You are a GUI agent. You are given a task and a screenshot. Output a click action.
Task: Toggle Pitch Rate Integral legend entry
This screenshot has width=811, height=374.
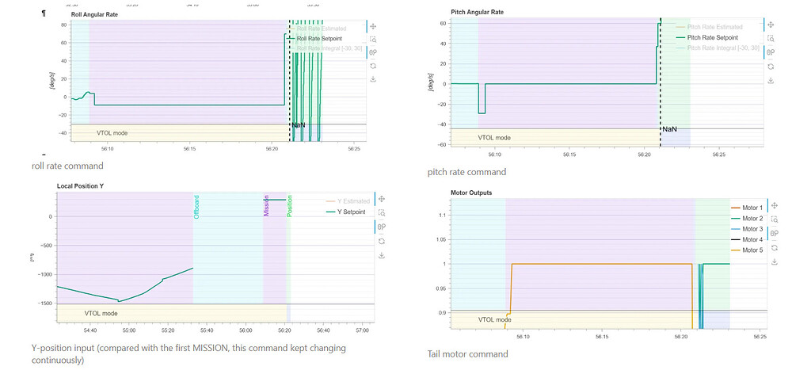[722, 48]
